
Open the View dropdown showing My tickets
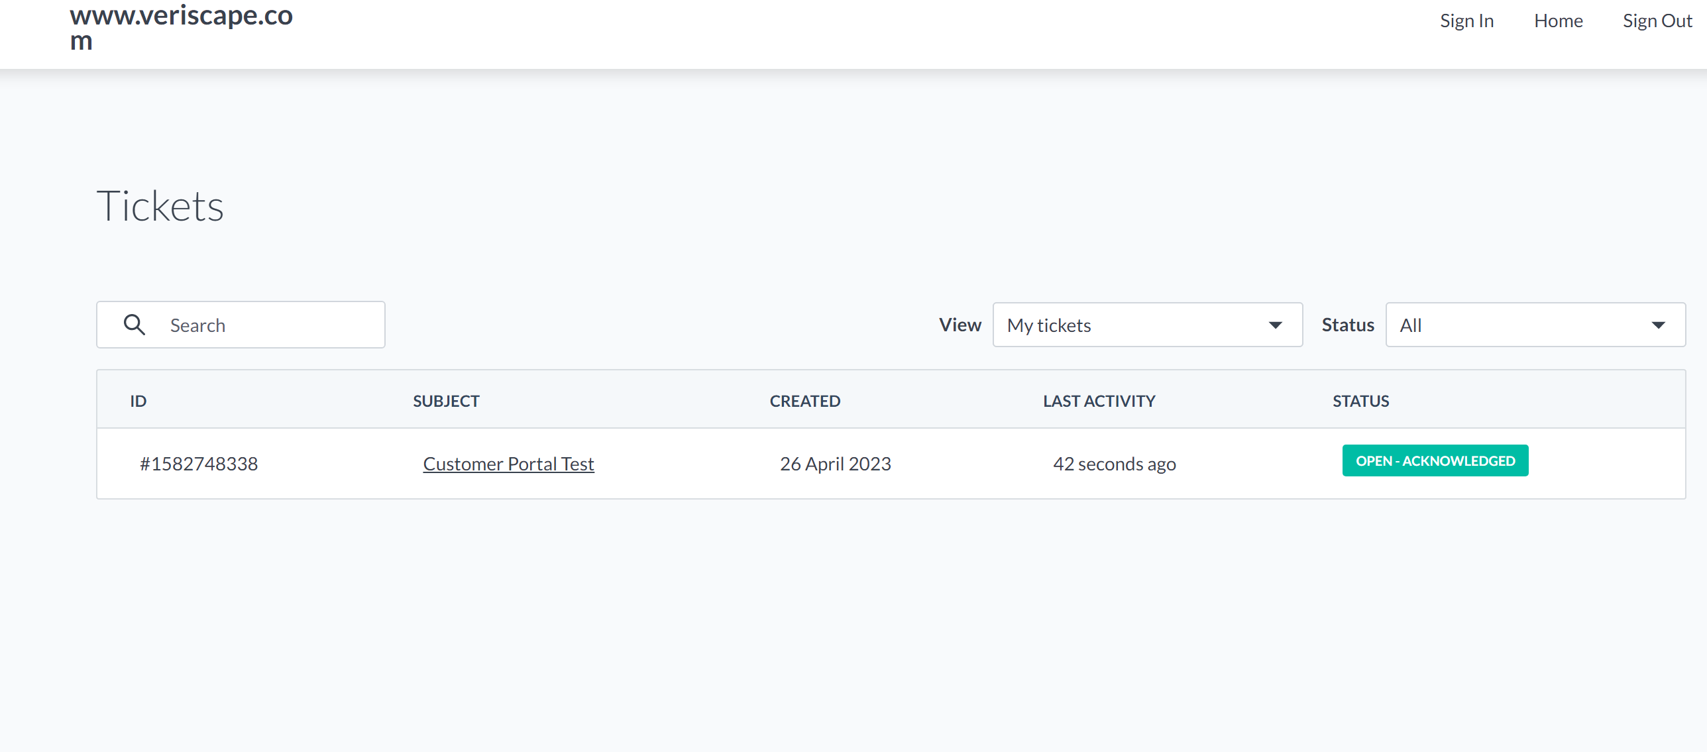point(1146,325)
